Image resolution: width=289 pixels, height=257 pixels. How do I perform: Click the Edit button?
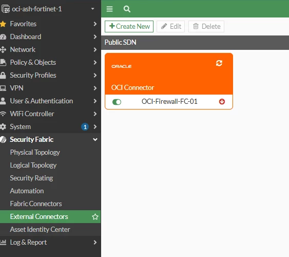click(170, 26)
